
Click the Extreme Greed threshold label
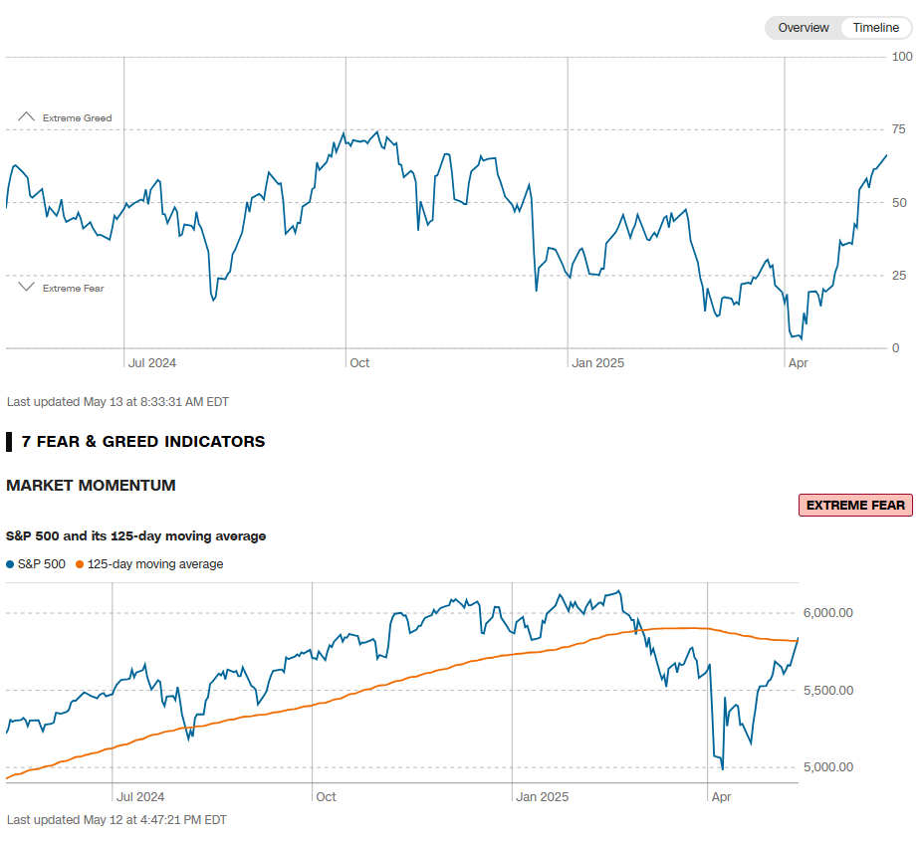click(77, 118)
